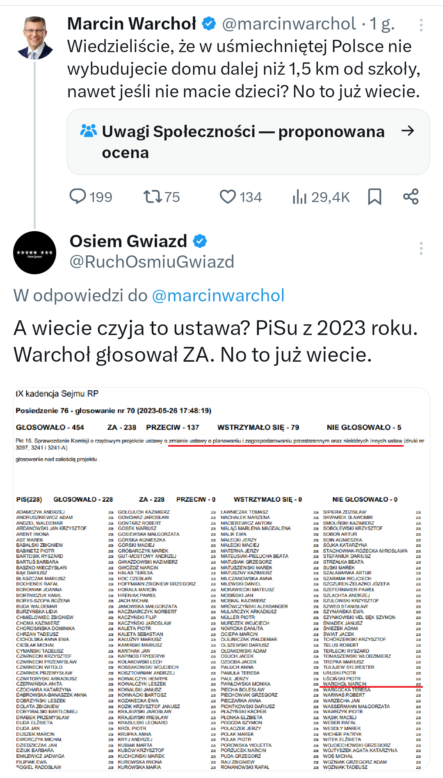443x778 pixels.
Task: Click the @RuchOsmiuGwiazd handle
Action: pyautogui.click(x=152, y=262)
